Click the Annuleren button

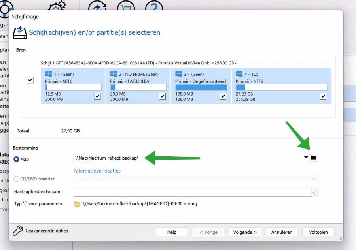pyautogui.click(x=282, y=232)
